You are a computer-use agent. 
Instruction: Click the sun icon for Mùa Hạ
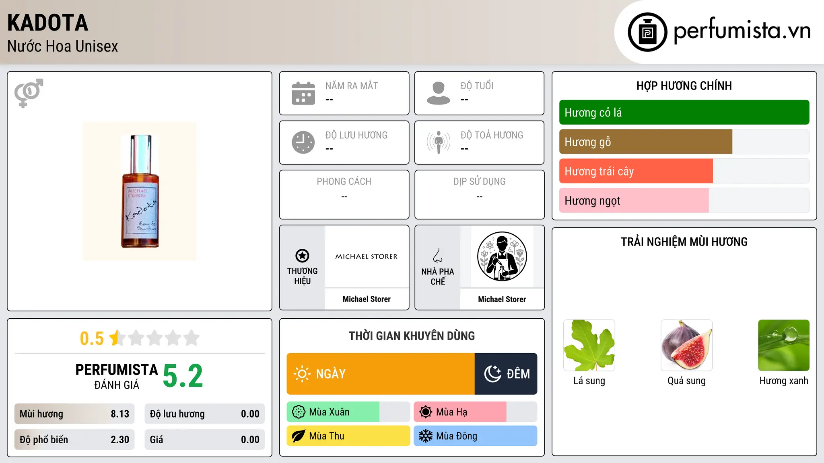tap(426, 412)
